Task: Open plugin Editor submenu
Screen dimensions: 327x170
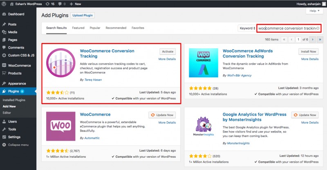Action: coord(7,113)
